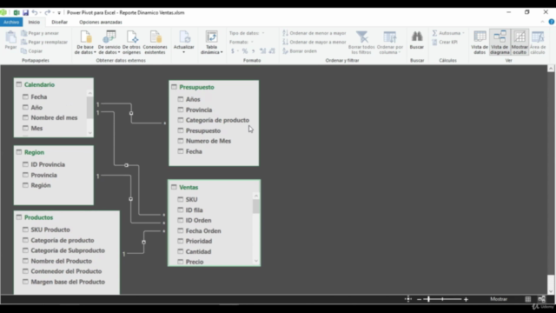Apply currency format dollar icon
Viewport: 556px width, 313px height.
point(233,51)
